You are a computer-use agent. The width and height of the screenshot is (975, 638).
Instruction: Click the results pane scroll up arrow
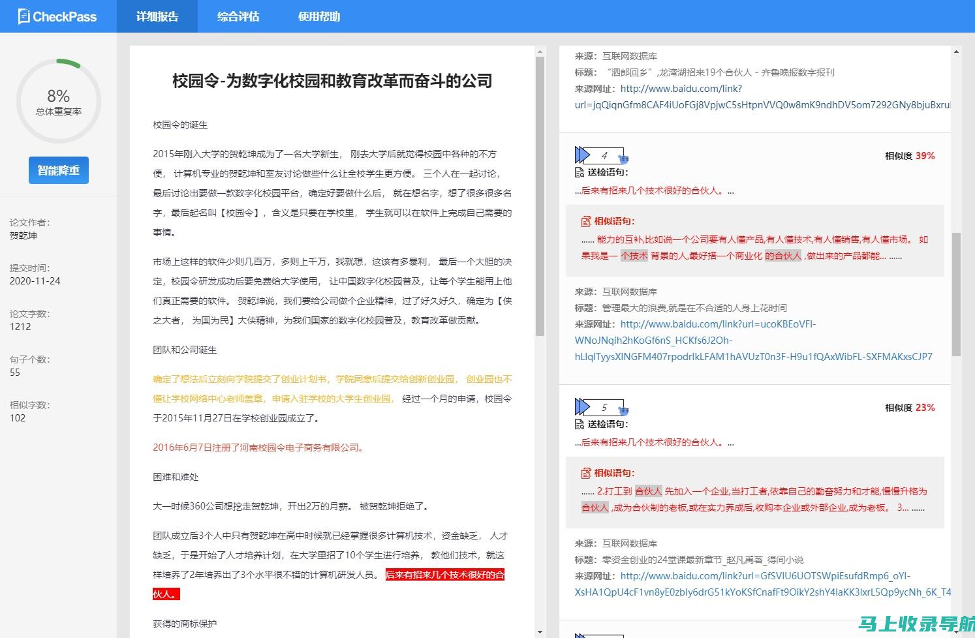pyautogui.click(x=957, y=51)
